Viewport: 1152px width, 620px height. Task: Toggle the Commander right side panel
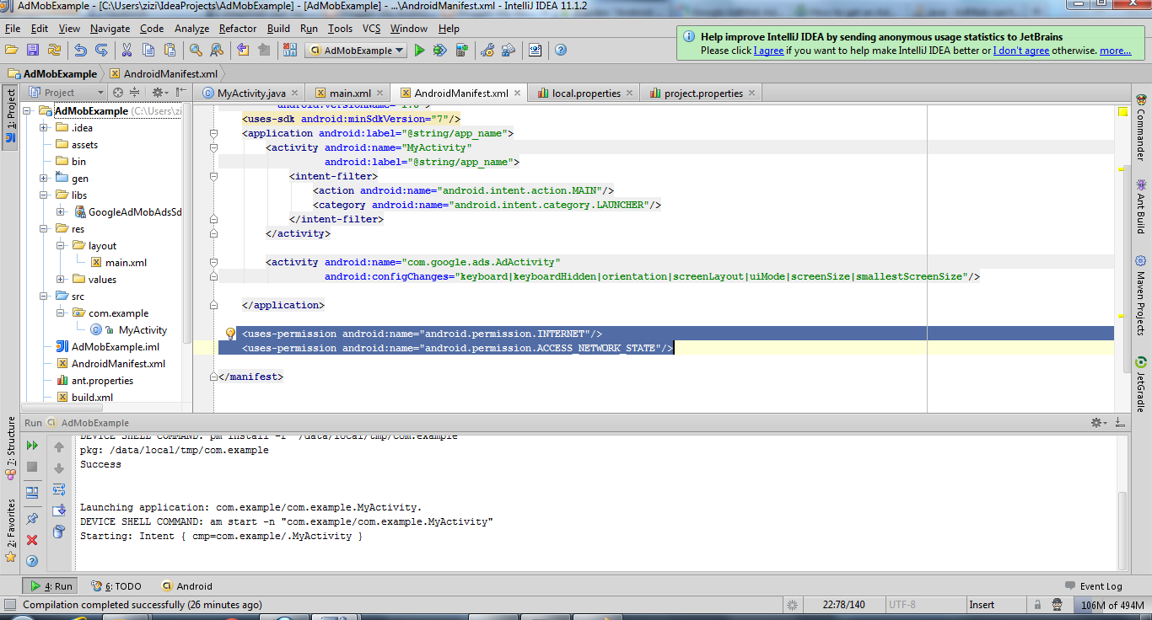point(1141,128)
